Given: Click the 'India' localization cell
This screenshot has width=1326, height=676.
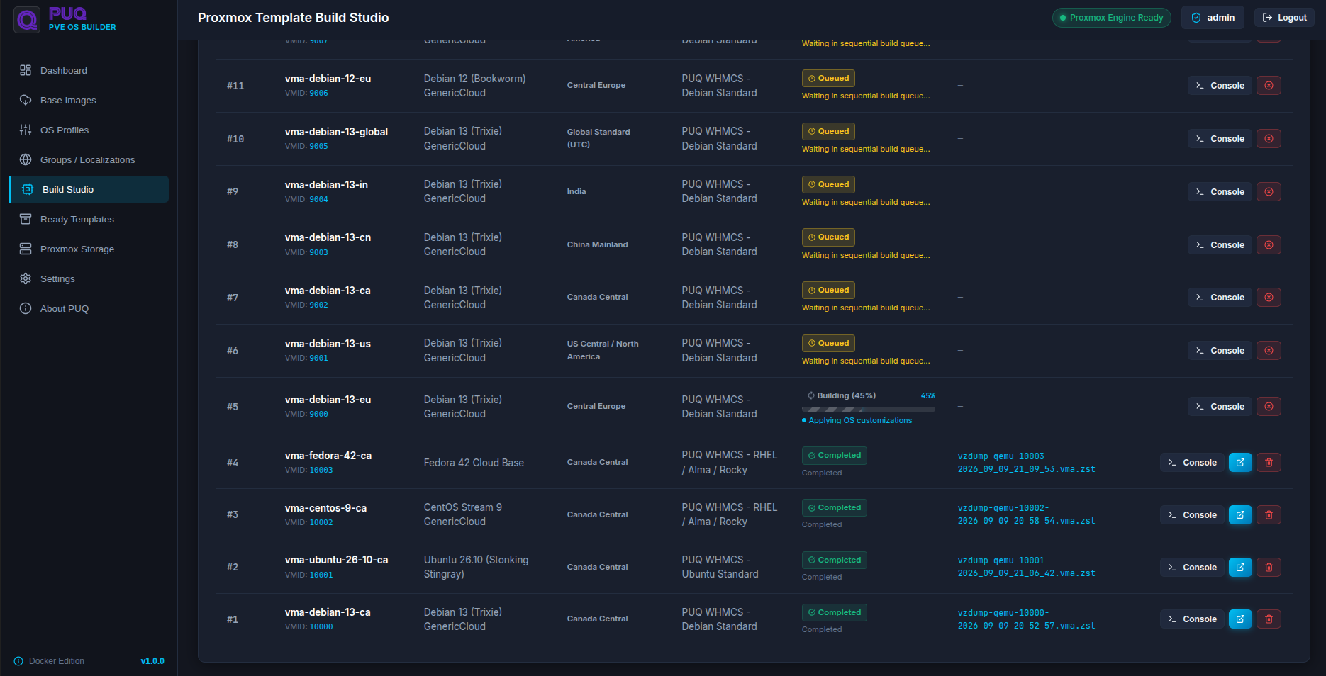Looking at the screenshot, I should pyautogui.click(x=576, y=191).
